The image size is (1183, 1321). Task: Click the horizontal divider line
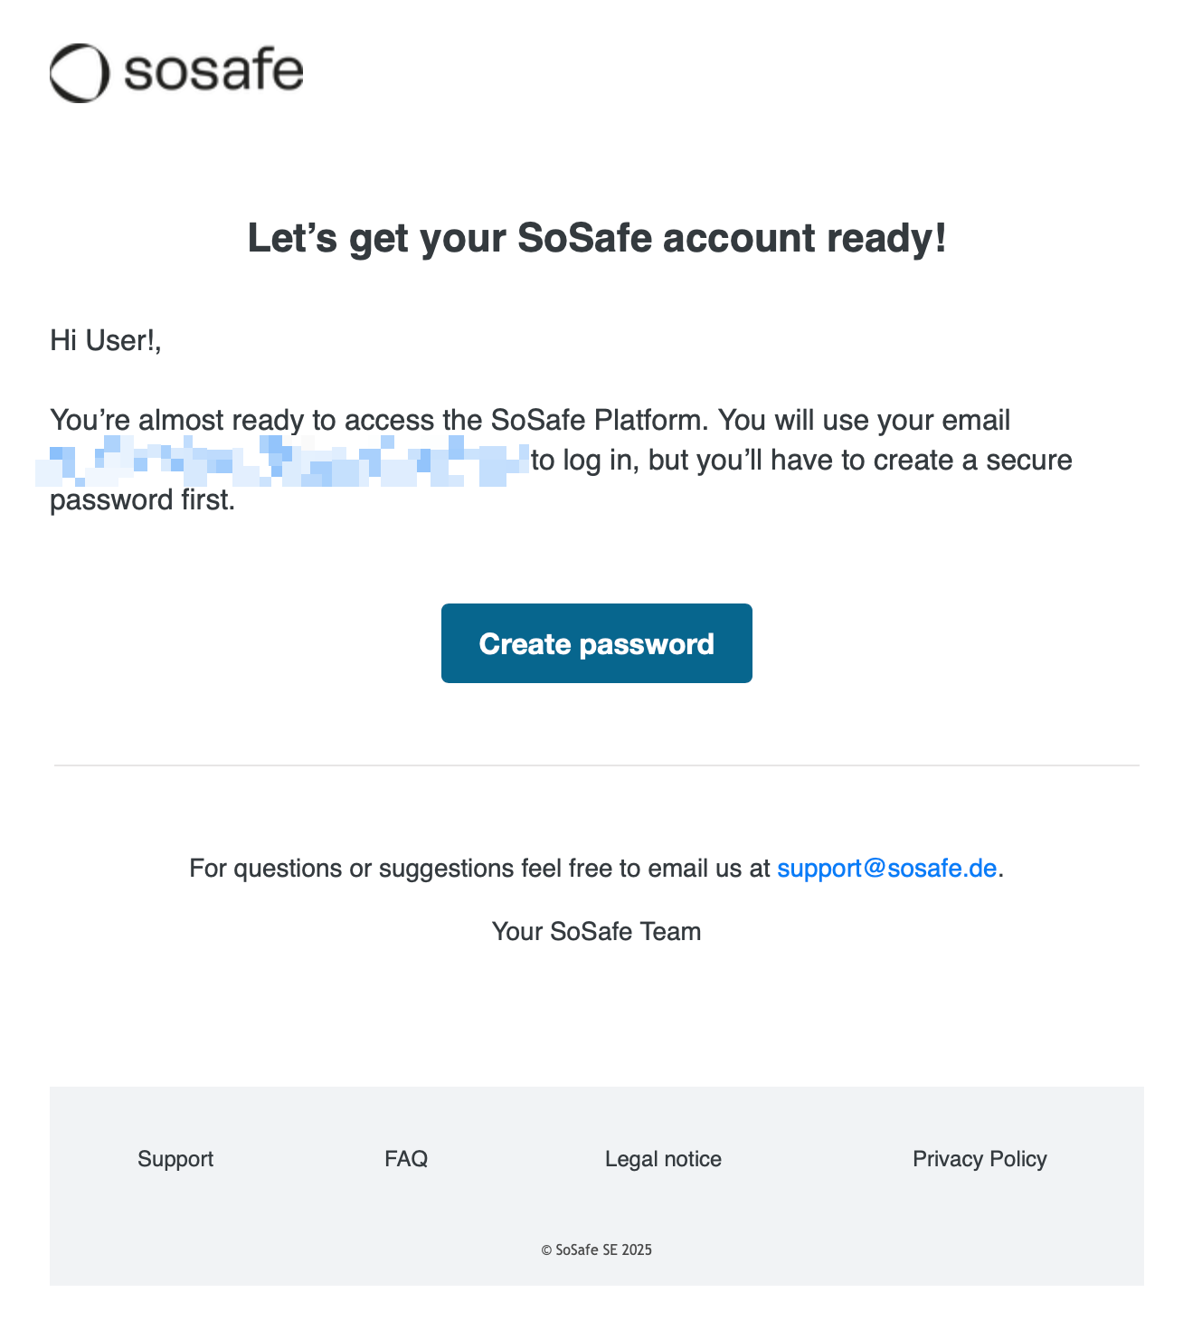tap(597, 765)
